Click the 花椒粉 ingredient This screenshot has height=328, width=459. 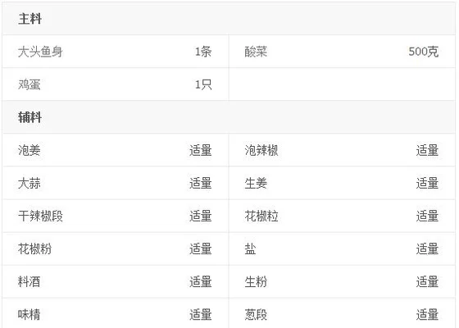[34, 249]
